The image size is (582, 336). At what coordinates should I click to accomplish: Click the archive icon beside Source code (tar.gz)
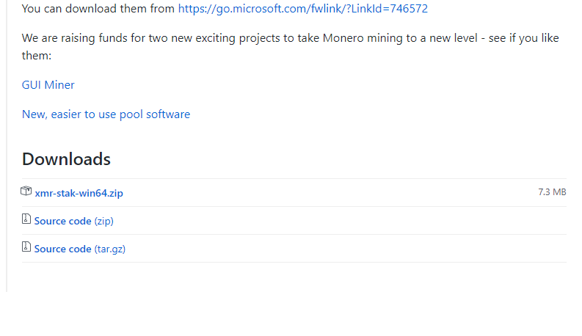[x=26, y=246]
